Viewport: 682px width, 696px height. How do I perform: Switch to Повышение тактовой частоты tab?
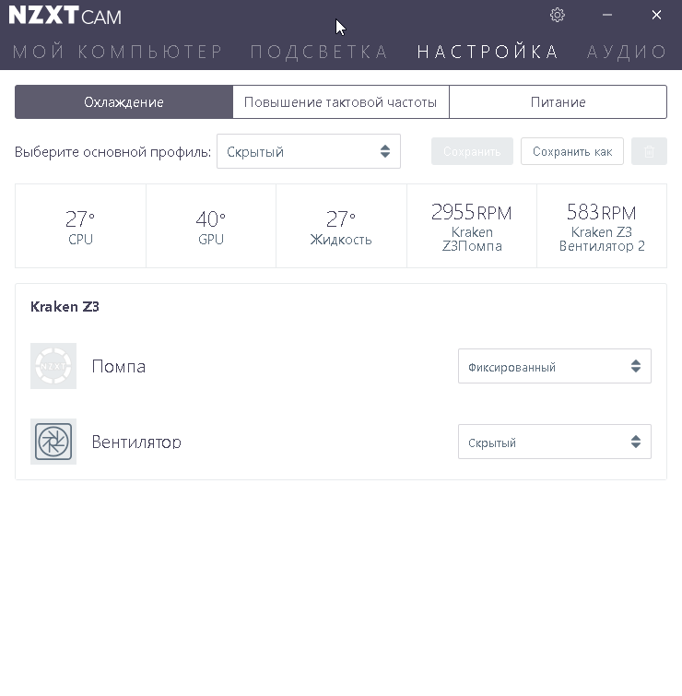point(340,102)
